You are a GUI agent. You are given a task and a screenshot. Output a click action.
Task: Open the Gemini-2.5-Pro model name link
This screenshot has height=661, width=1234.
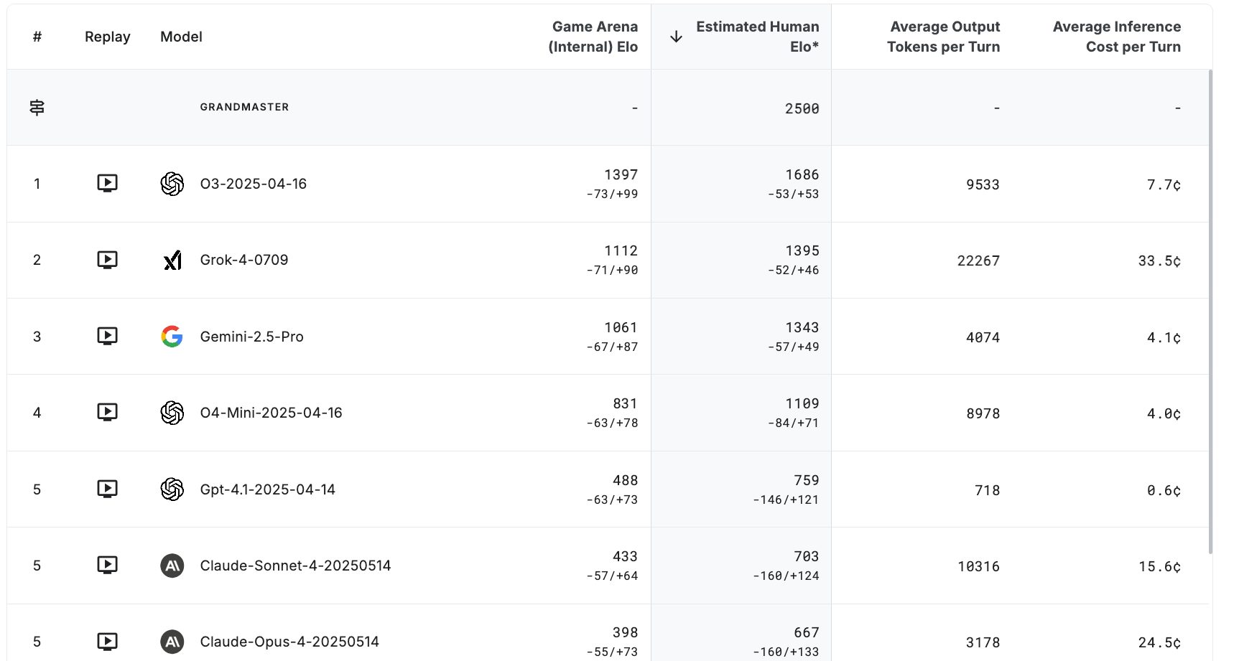click(x=251, y=337)
